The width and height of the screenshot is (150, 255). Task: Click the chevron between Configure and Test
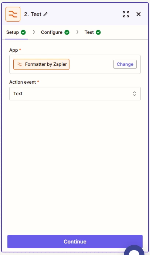[x=78, y=32]
